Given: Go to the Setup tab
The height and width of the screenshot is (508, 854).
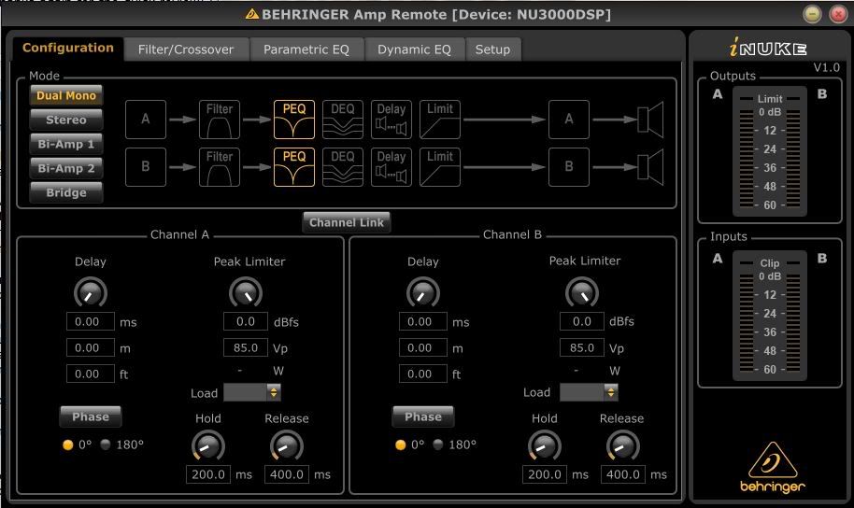Looking at the screenshot, I should pos(492,49).
